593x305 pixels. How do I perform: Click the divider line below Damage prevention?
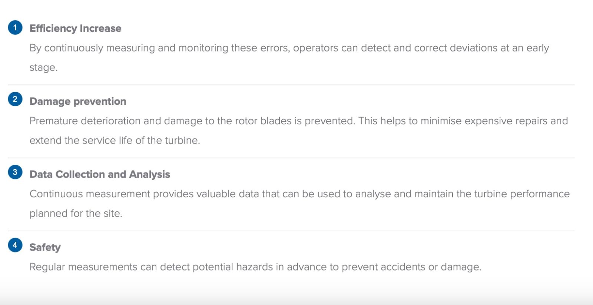click(x=291, y=158)
